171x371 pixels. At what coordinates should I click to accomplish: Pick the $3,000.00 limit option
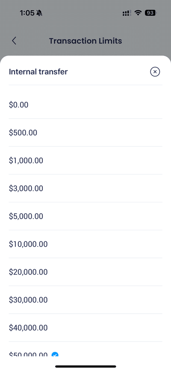(x=85, y=188)
